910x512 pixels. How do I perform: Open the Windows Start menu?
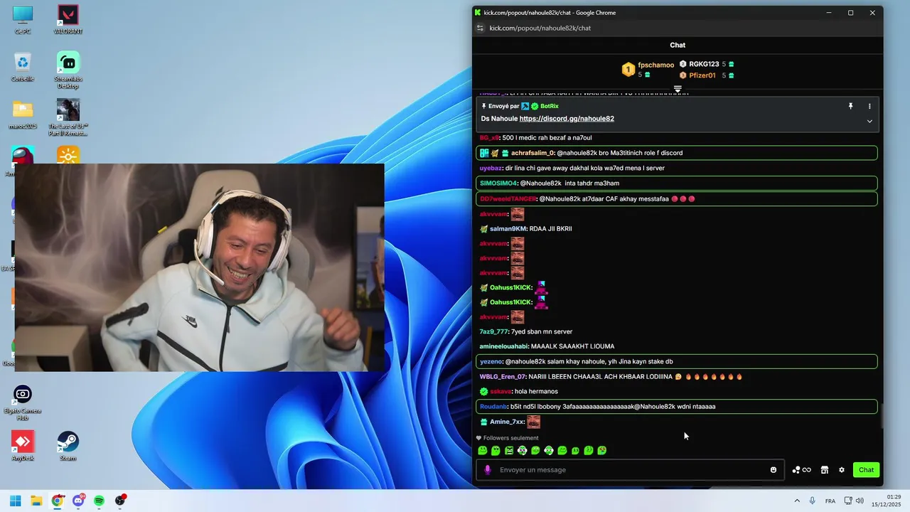coord(15,501)
